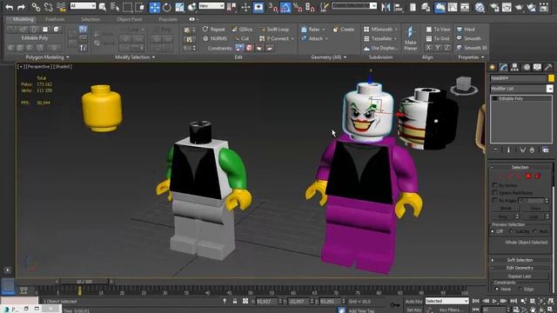Select Preview Selection Off radio button

493,231
